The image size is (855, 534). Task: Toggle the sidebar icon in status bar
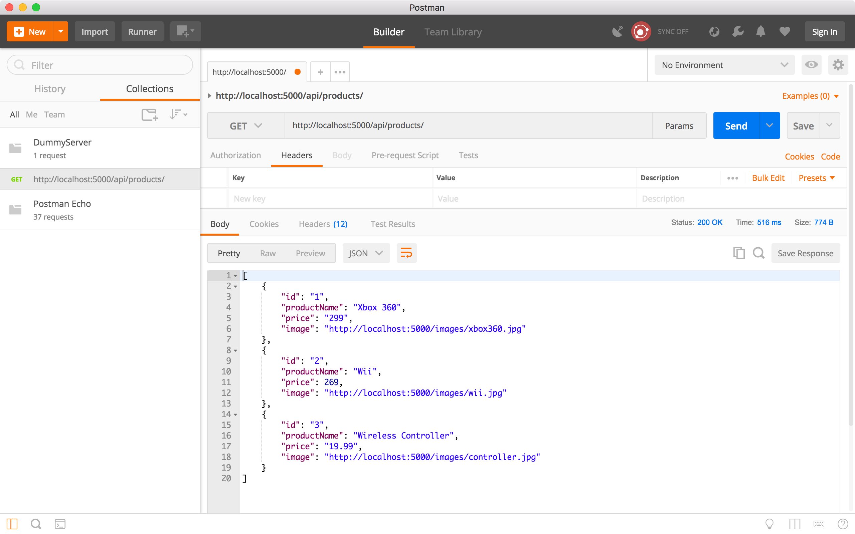[x=12, y=524]
